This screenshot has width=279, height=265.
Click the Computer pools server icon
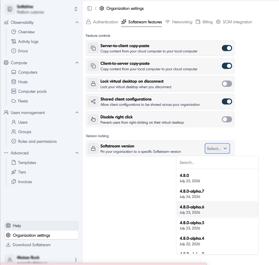(x=14, y=91)
